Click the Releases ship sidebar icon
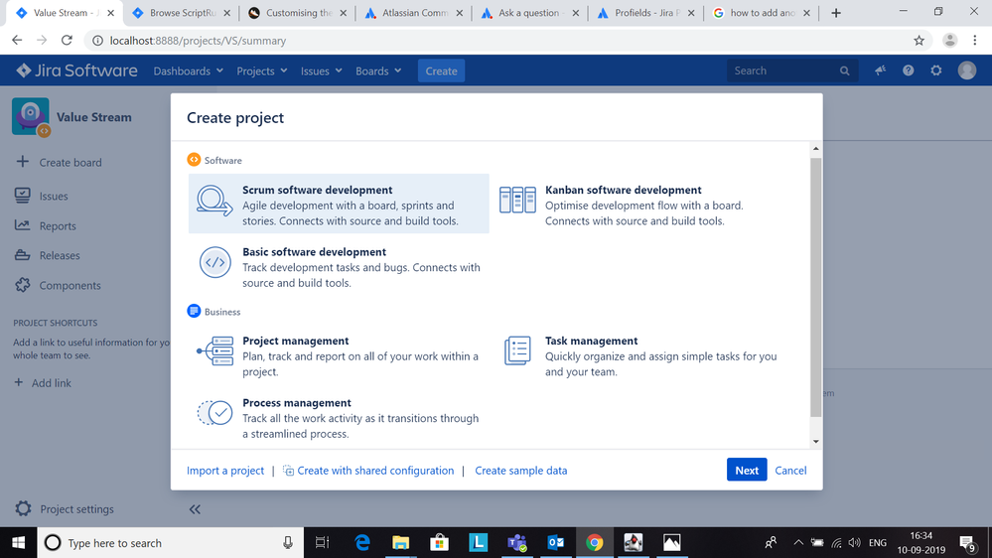This screenshot has width=992, height=558. pyautogui.click(x=22, y=255)
